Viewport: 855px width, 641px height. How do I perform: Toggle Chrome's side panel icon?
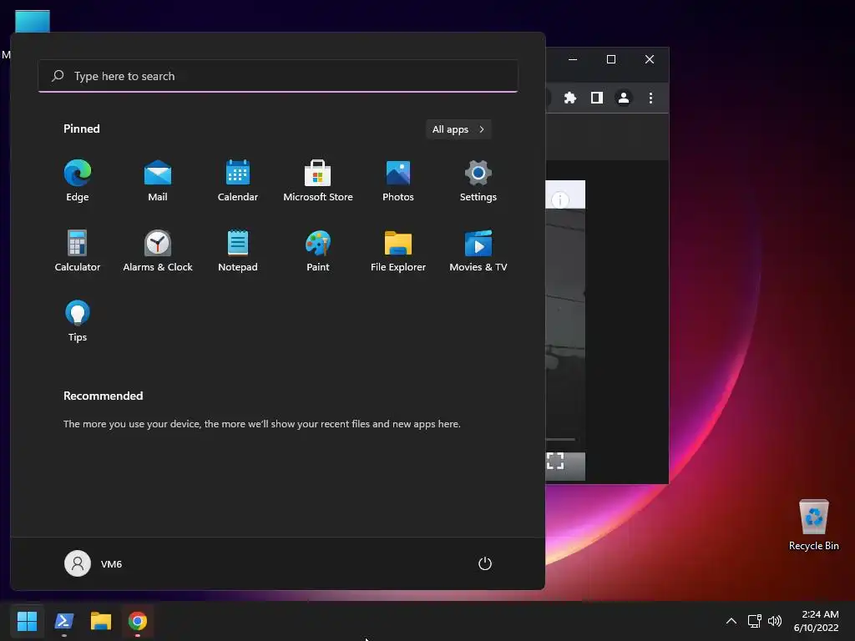596,98
